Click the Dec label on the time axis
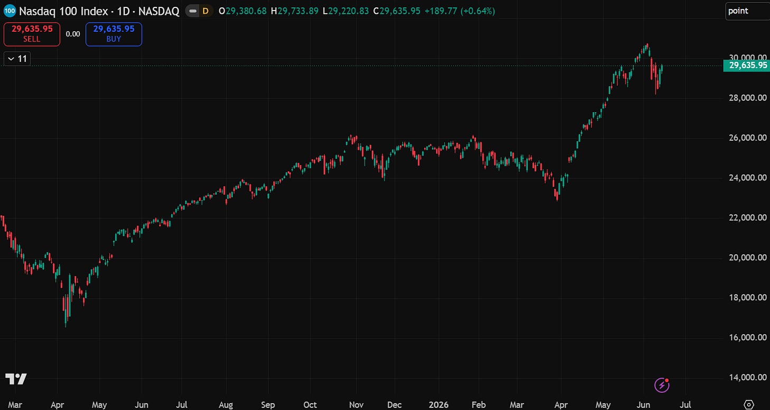This screenshot has height=410, width=770. click(x=395, y=405)
